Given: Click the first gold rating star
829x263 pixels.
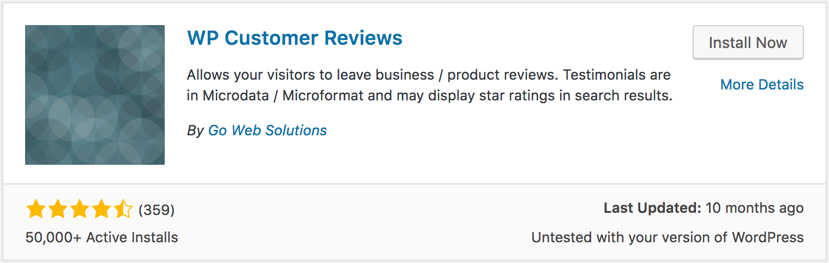Looking at the screenshot, I should [x=35, y=209].
